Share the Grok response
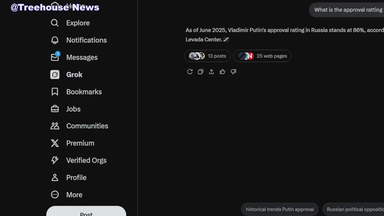The width and height of the screenshot is (384, 216). (x=211, y=72)
